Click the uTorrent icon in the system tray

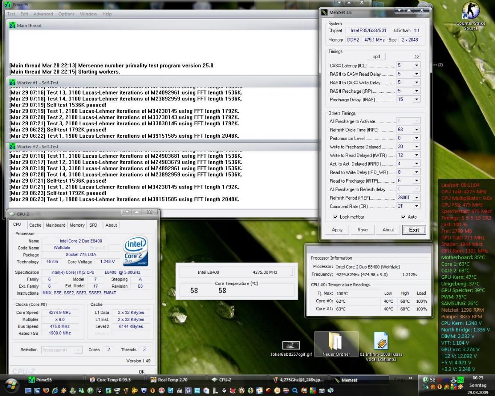tap(425, 380)
